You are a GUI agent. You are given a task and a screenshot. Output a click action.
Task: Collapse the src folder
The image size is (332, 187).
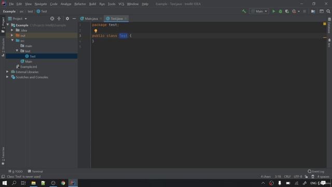pos(12,41)
